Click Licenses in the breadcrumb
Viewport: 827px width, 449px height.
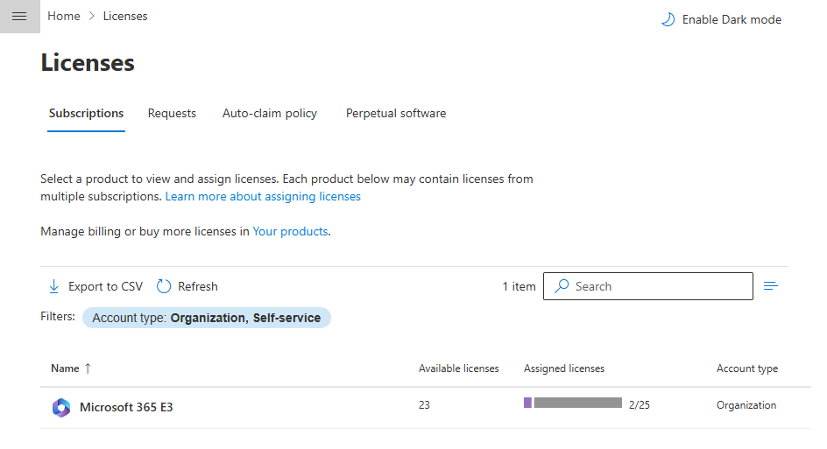[x=125, y=17]
